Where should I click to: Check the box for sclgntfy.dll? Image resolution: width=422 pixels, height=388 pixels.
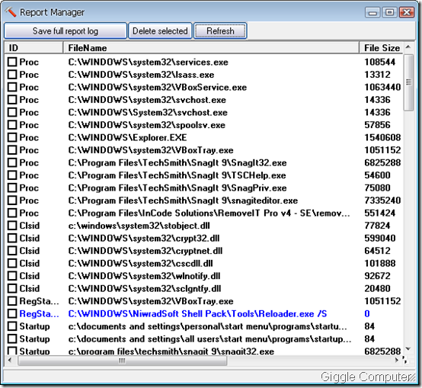pyautogui.click(x=12, y=288)
